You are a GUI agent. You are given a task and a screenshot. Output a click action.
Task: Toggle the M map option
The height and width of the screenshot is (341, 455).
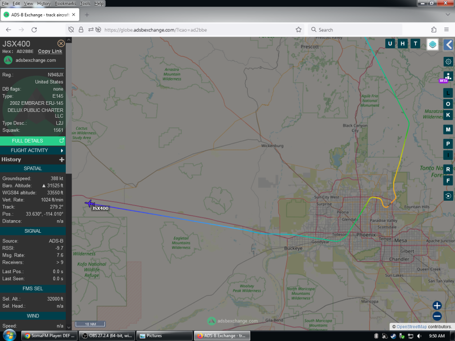(448, 129)
